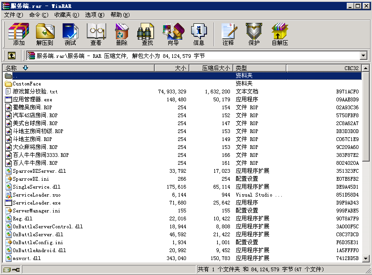Viewport: 372px width, 275px height.
Task: Click the 信息 (Info) toolbar icon
Action: (199, 34)
